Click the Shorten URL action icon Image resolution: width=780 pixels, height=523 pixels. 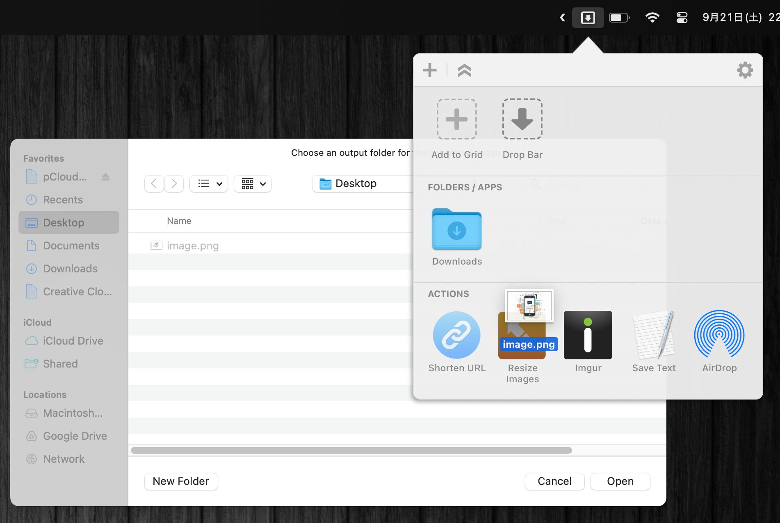pyautogui.click(x=456, y=335)
